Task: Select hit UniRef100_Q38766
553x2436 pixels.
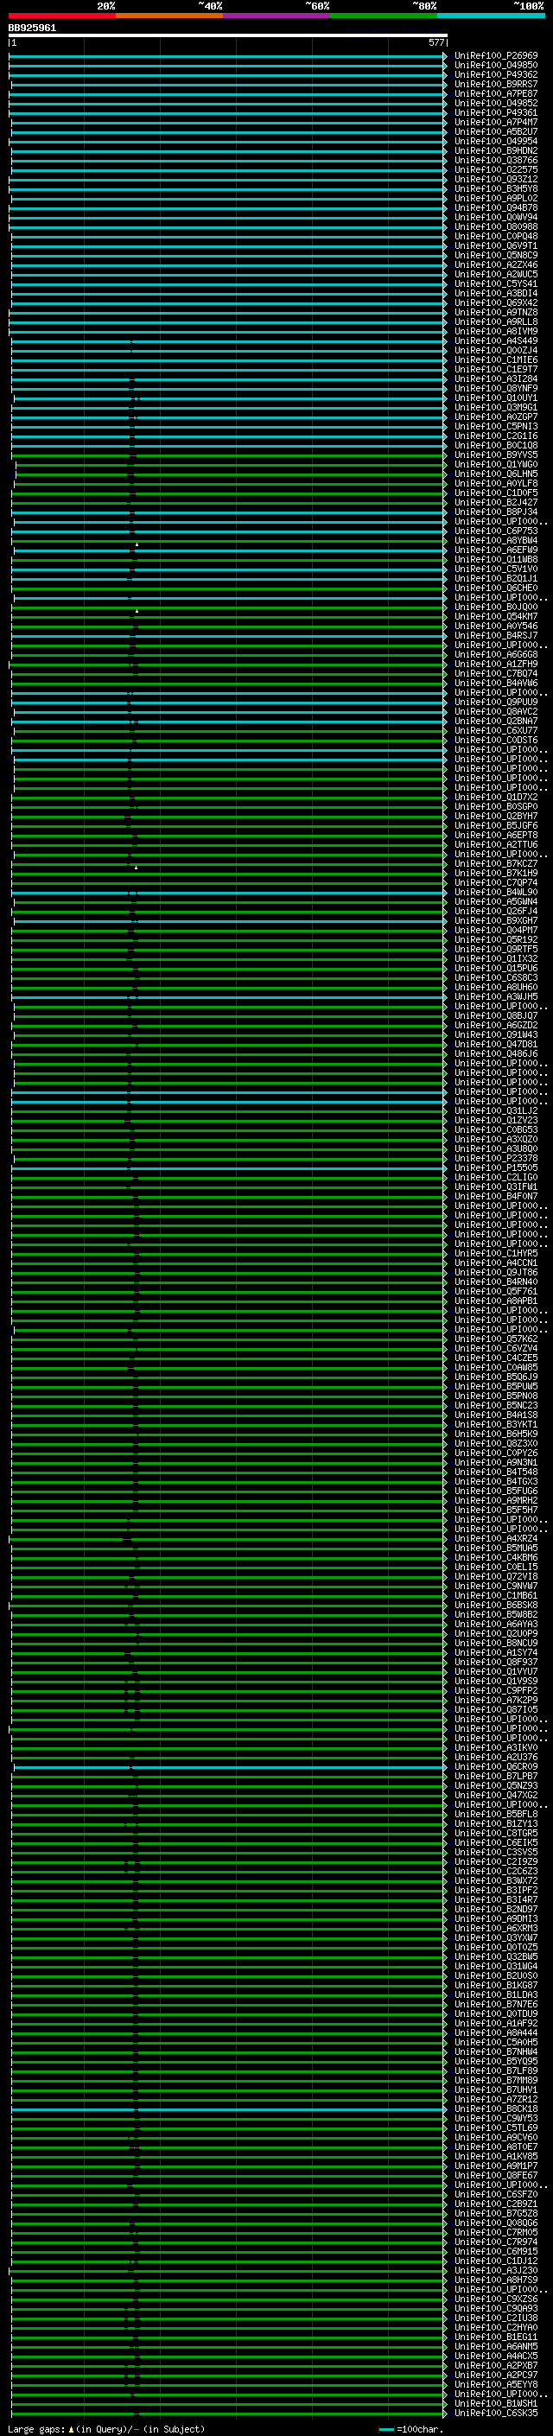Action: click(496, 160)
